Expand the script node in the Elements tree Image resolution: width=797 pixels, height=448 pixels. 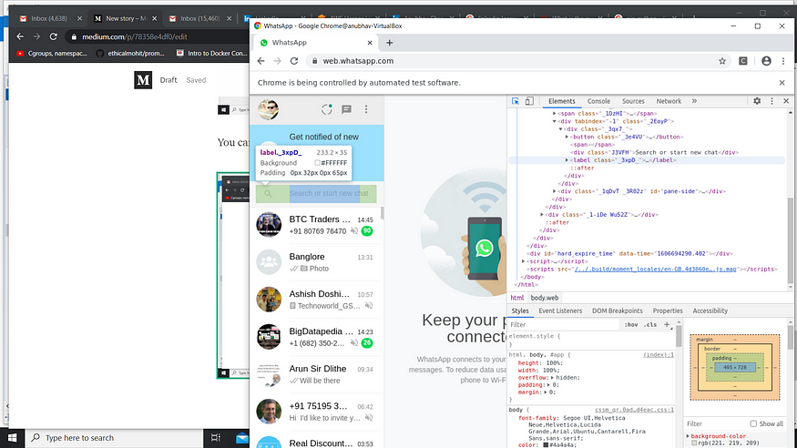click(x=523, y=261)
